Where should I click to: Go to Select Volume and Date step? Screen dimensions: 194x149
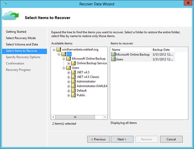coord(22,45)
